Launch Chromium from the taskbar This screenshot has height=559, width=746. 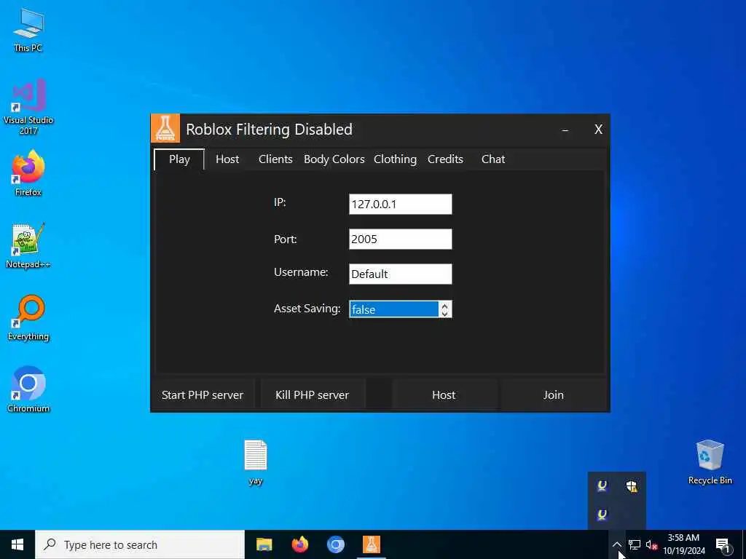coord(335,544)
